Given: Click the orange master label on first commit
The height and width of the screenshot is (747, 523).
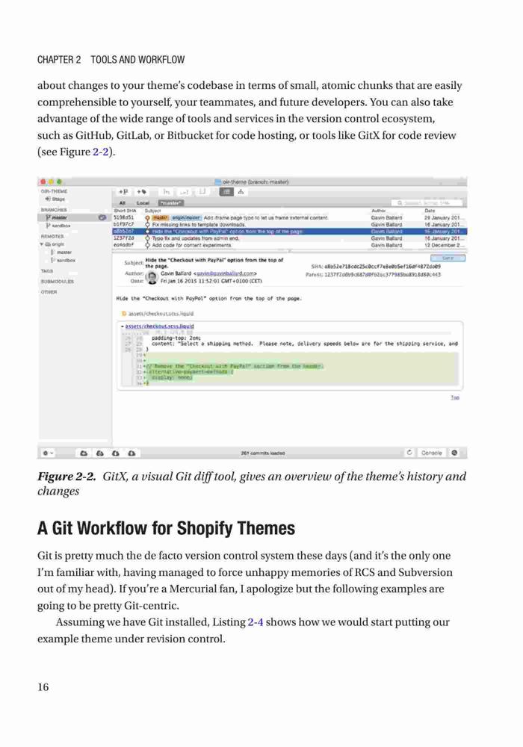Looking at the screenshot, I should tap(161, 217).
